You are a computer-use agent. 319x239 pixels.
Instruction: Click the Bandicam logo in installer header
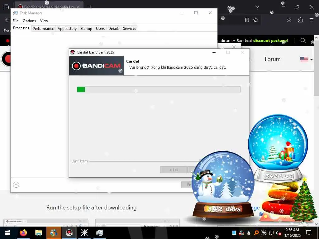[x=96, y=66]
